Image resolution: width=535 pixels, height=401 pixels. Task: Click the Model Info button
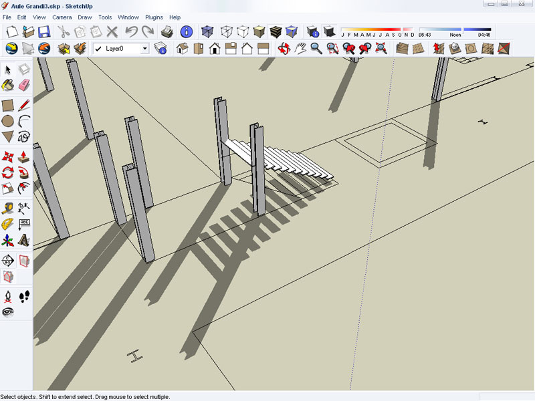click(x=187, y=31)
